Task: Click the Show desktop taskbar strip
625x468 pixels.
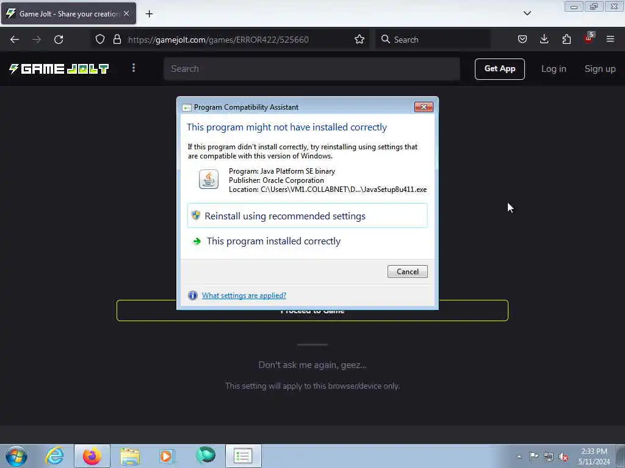Action: (621, 456)
